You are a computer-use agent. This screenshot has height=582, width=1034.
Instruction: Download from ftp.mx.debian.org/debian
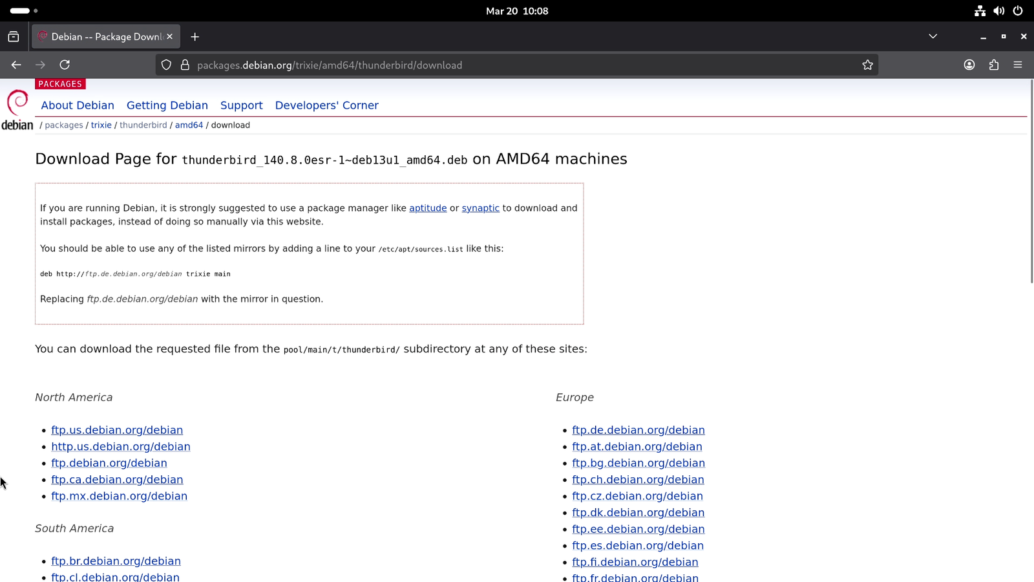[120, 496]
